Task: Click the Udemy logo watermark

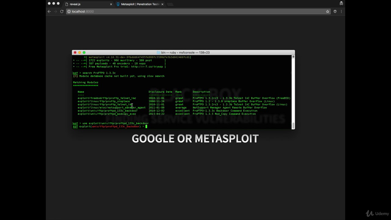Action: point(378,214)
